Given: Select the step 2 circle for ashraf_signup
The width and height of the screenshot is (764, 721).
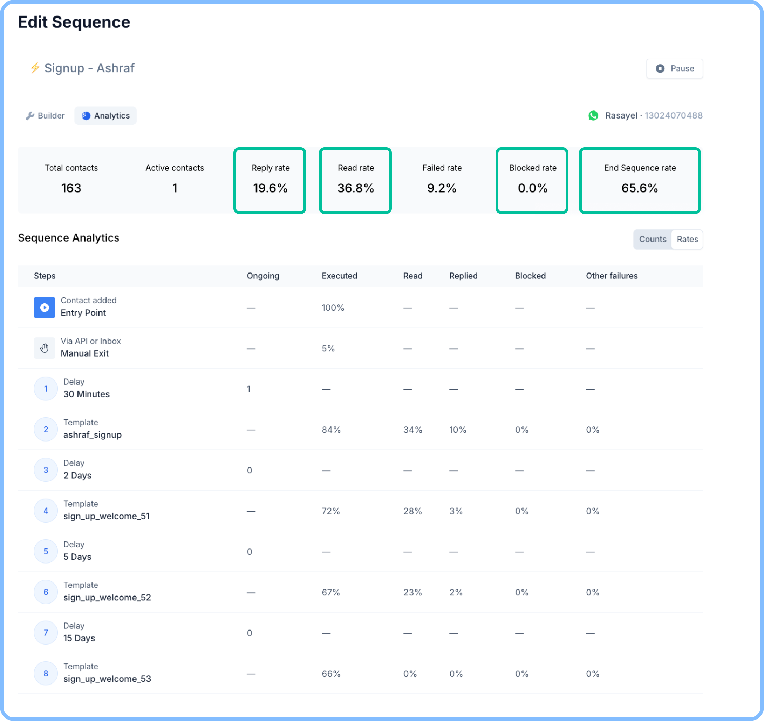Looking at the screenshot, I should [45, 429].
